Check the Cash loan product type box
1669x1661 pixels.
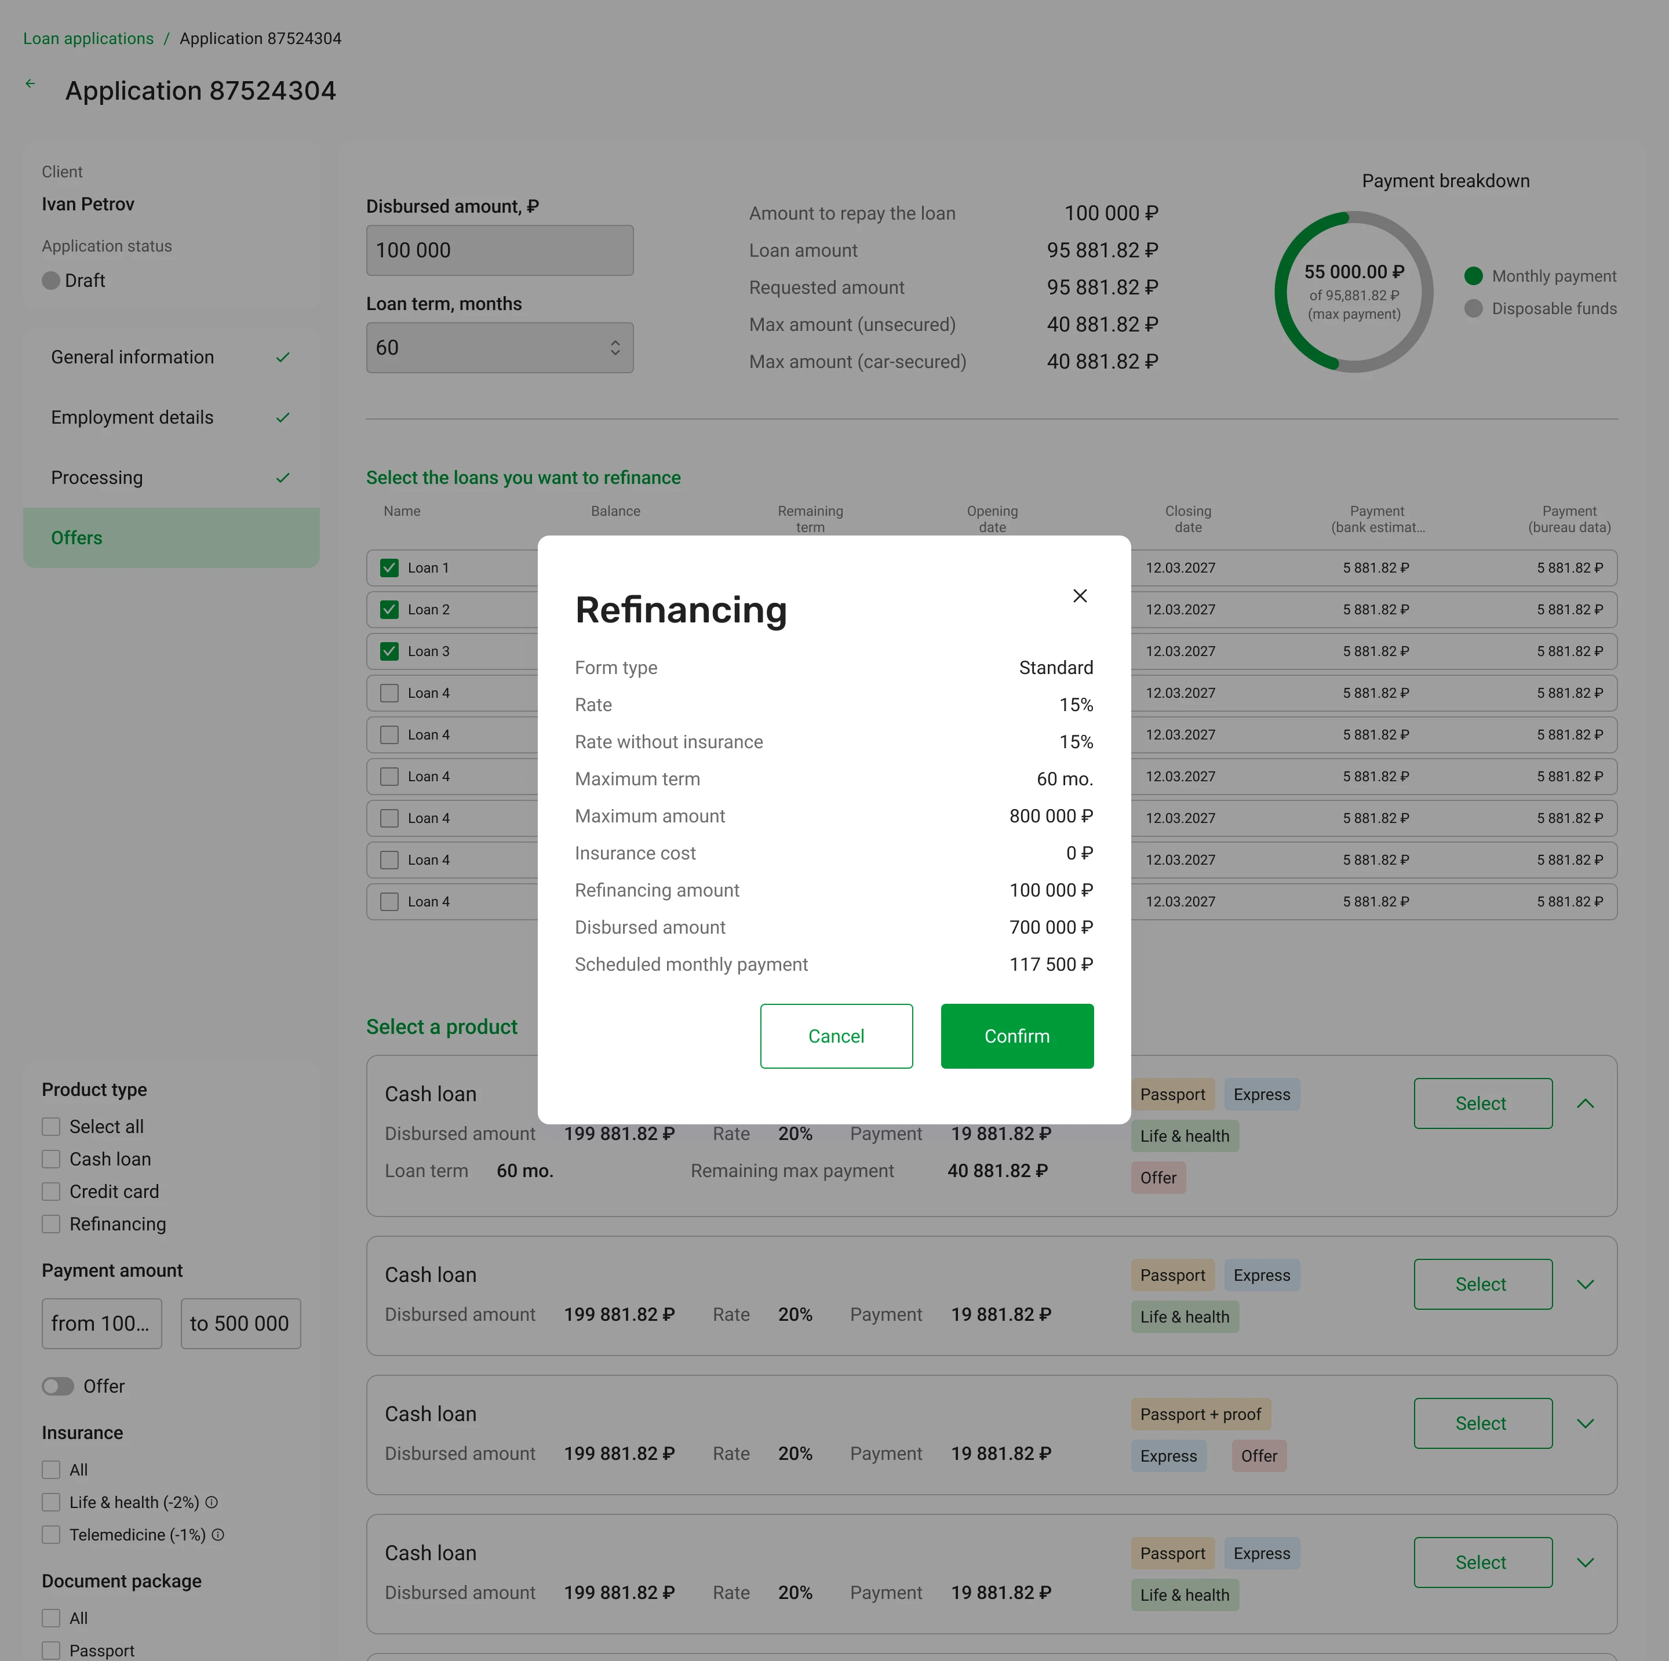coord(51,1159)
